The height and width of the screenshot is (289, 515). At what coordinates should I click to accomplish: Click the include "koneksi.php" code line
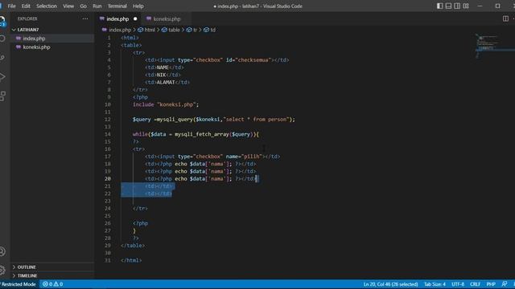(166, 104)
